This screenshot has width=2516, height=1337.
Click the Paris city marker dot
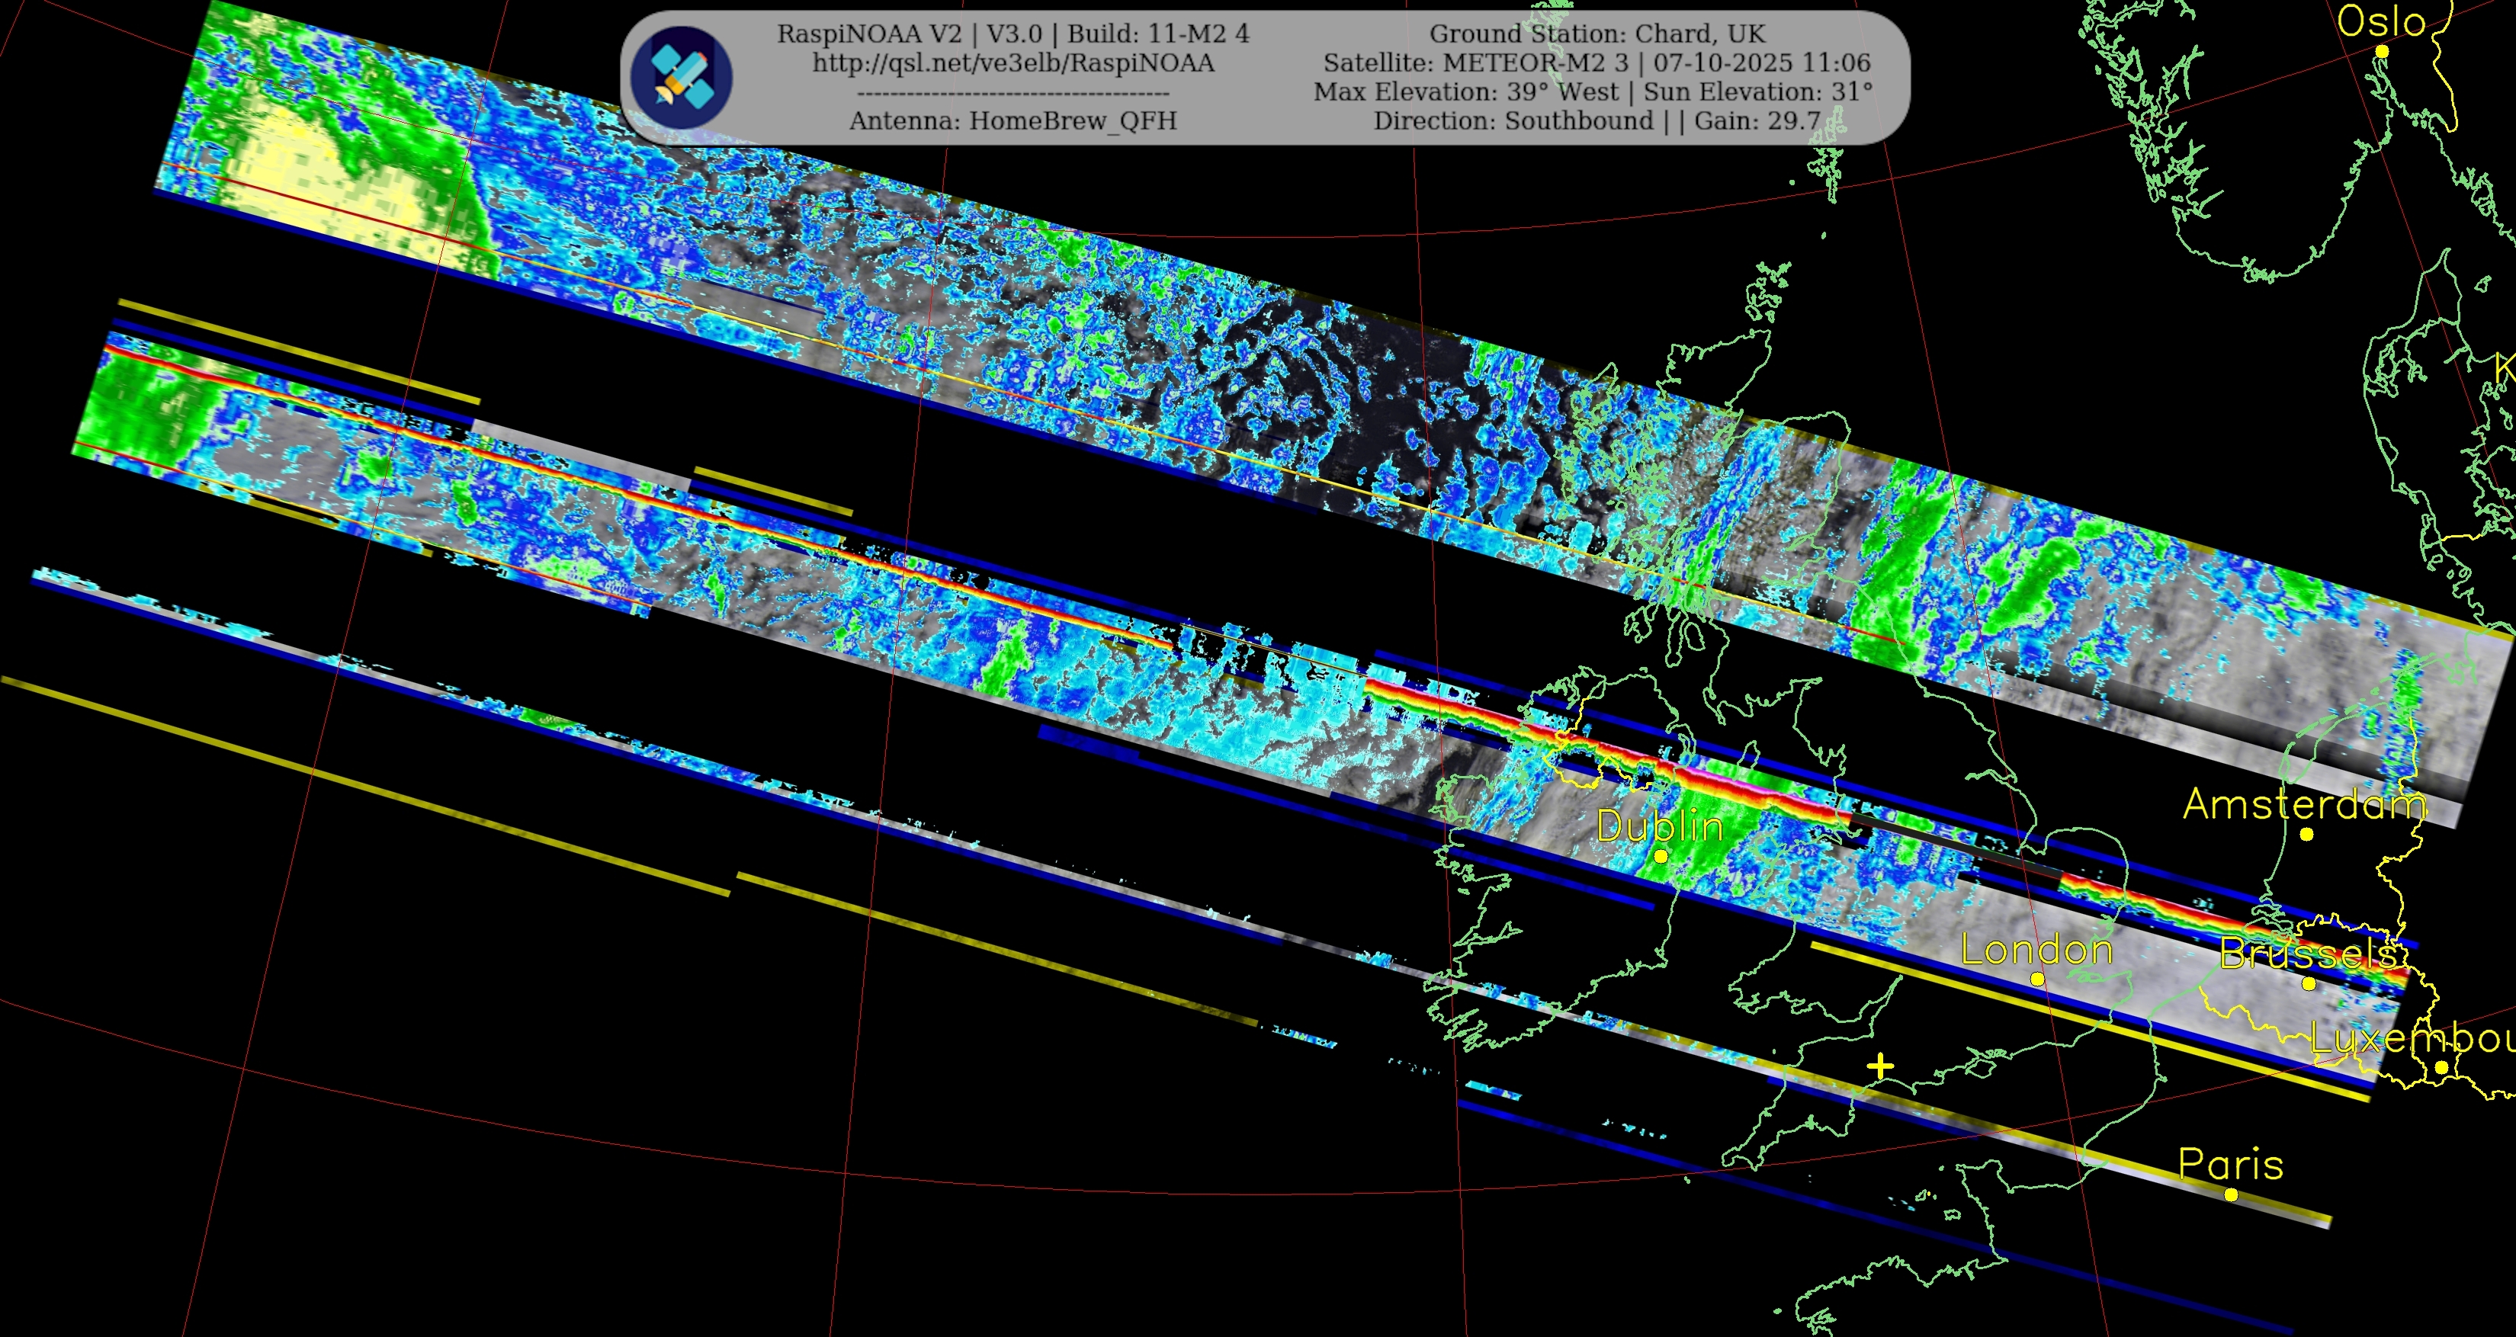coord(2231,1194)
